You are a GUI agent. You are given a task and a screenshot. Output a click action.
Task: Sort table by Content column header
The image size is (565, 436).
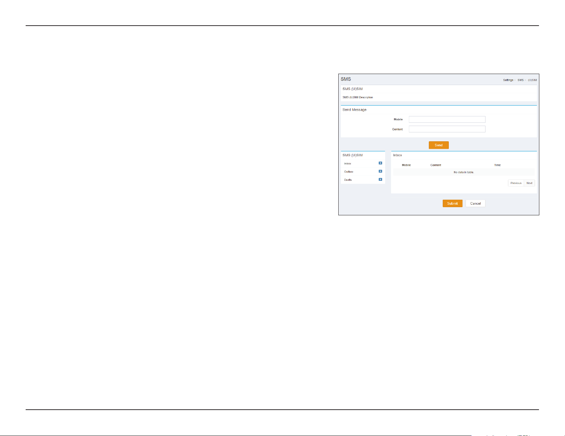(436, 165)
